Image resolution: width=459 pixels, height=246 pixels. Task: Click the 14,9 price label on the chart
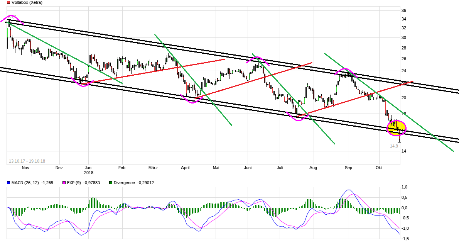pos(394,146)
